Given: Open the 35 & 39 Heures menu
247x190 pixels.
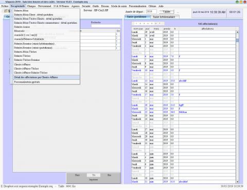Looking at the screenshot, I should (x=61, y=6).
